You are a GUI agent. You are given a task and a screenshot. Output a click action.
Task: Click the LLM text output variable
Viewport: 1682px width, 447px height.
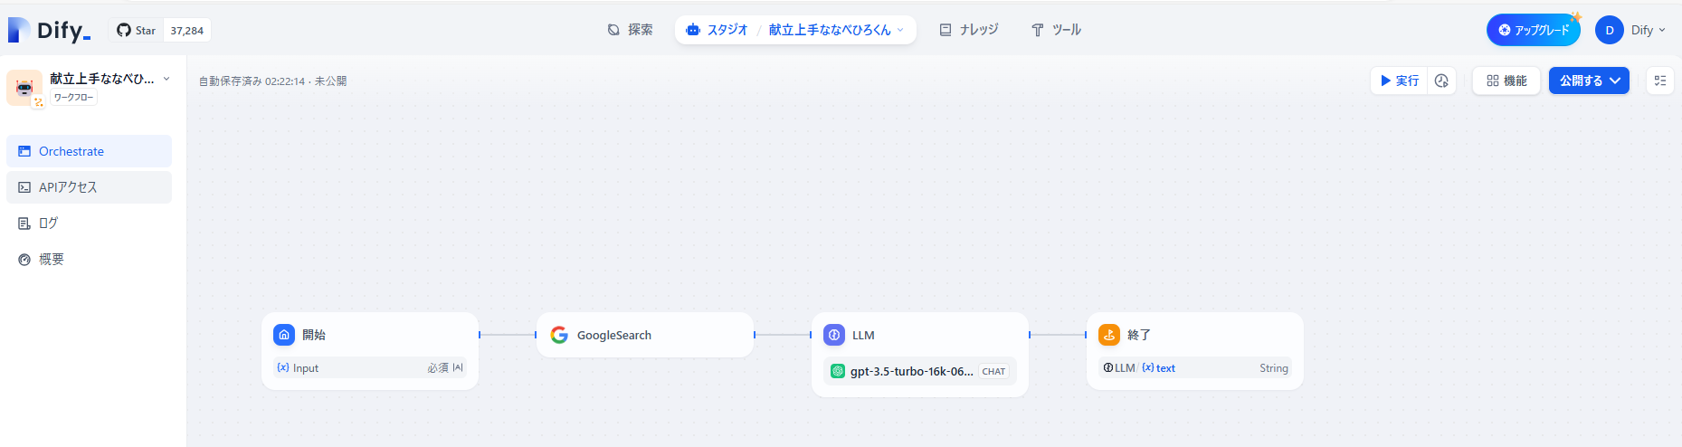click(x=1139, y=368)
